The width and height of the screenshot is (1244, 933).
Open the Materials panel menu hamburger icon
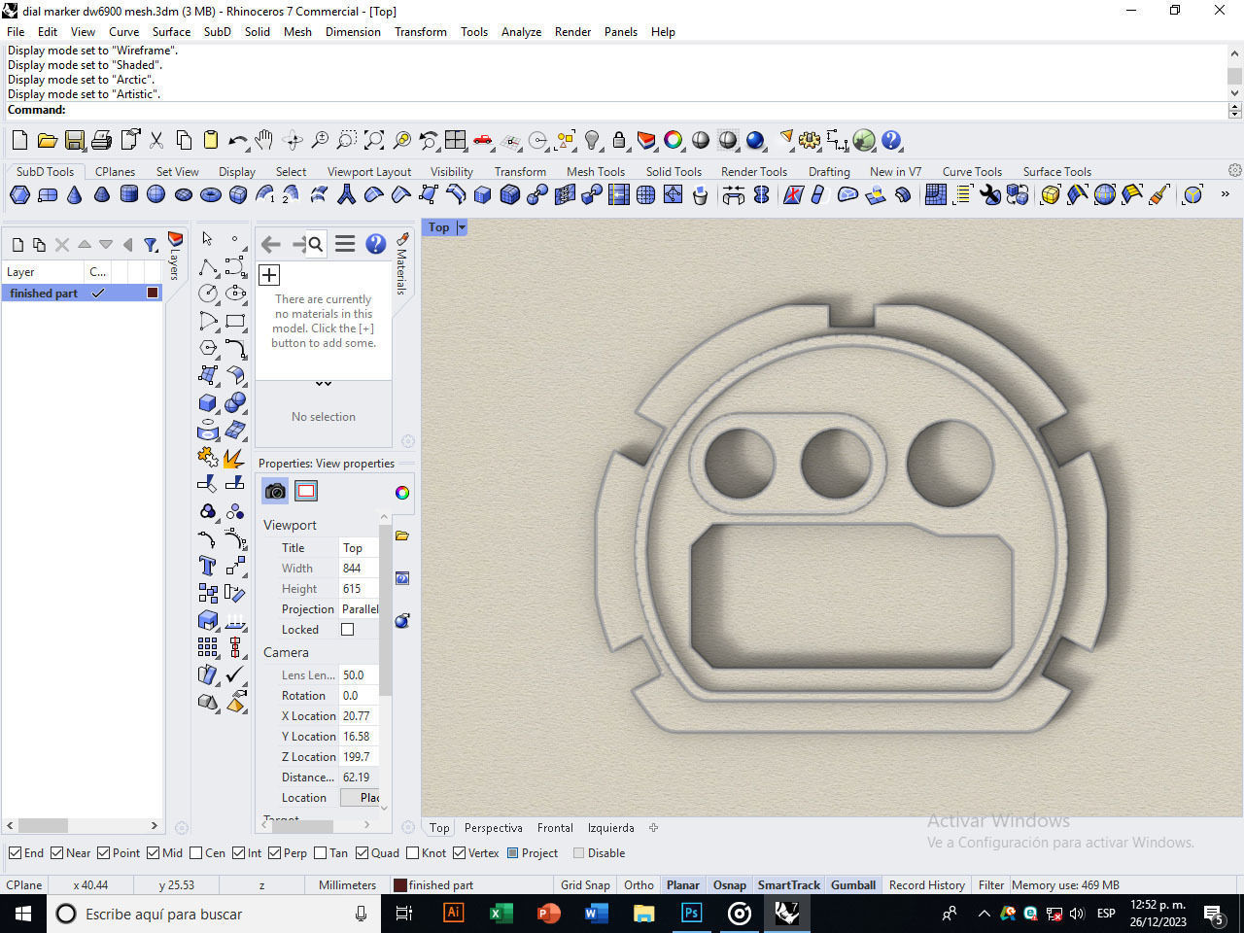345,244
